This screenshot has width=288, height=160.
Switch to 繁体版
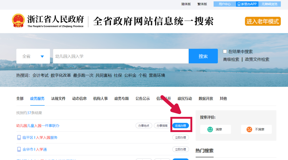point(202,4)
